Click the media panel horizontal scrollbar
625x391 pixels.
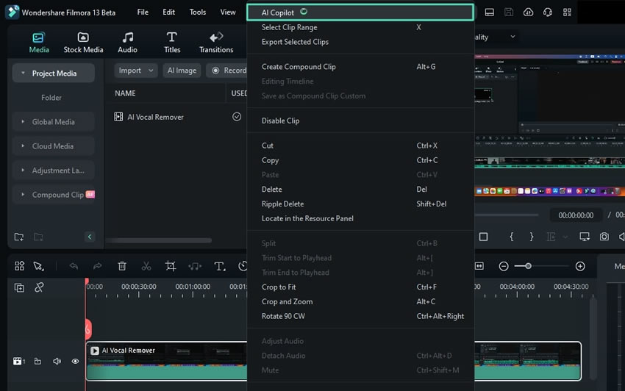click(x=159, y=240)
